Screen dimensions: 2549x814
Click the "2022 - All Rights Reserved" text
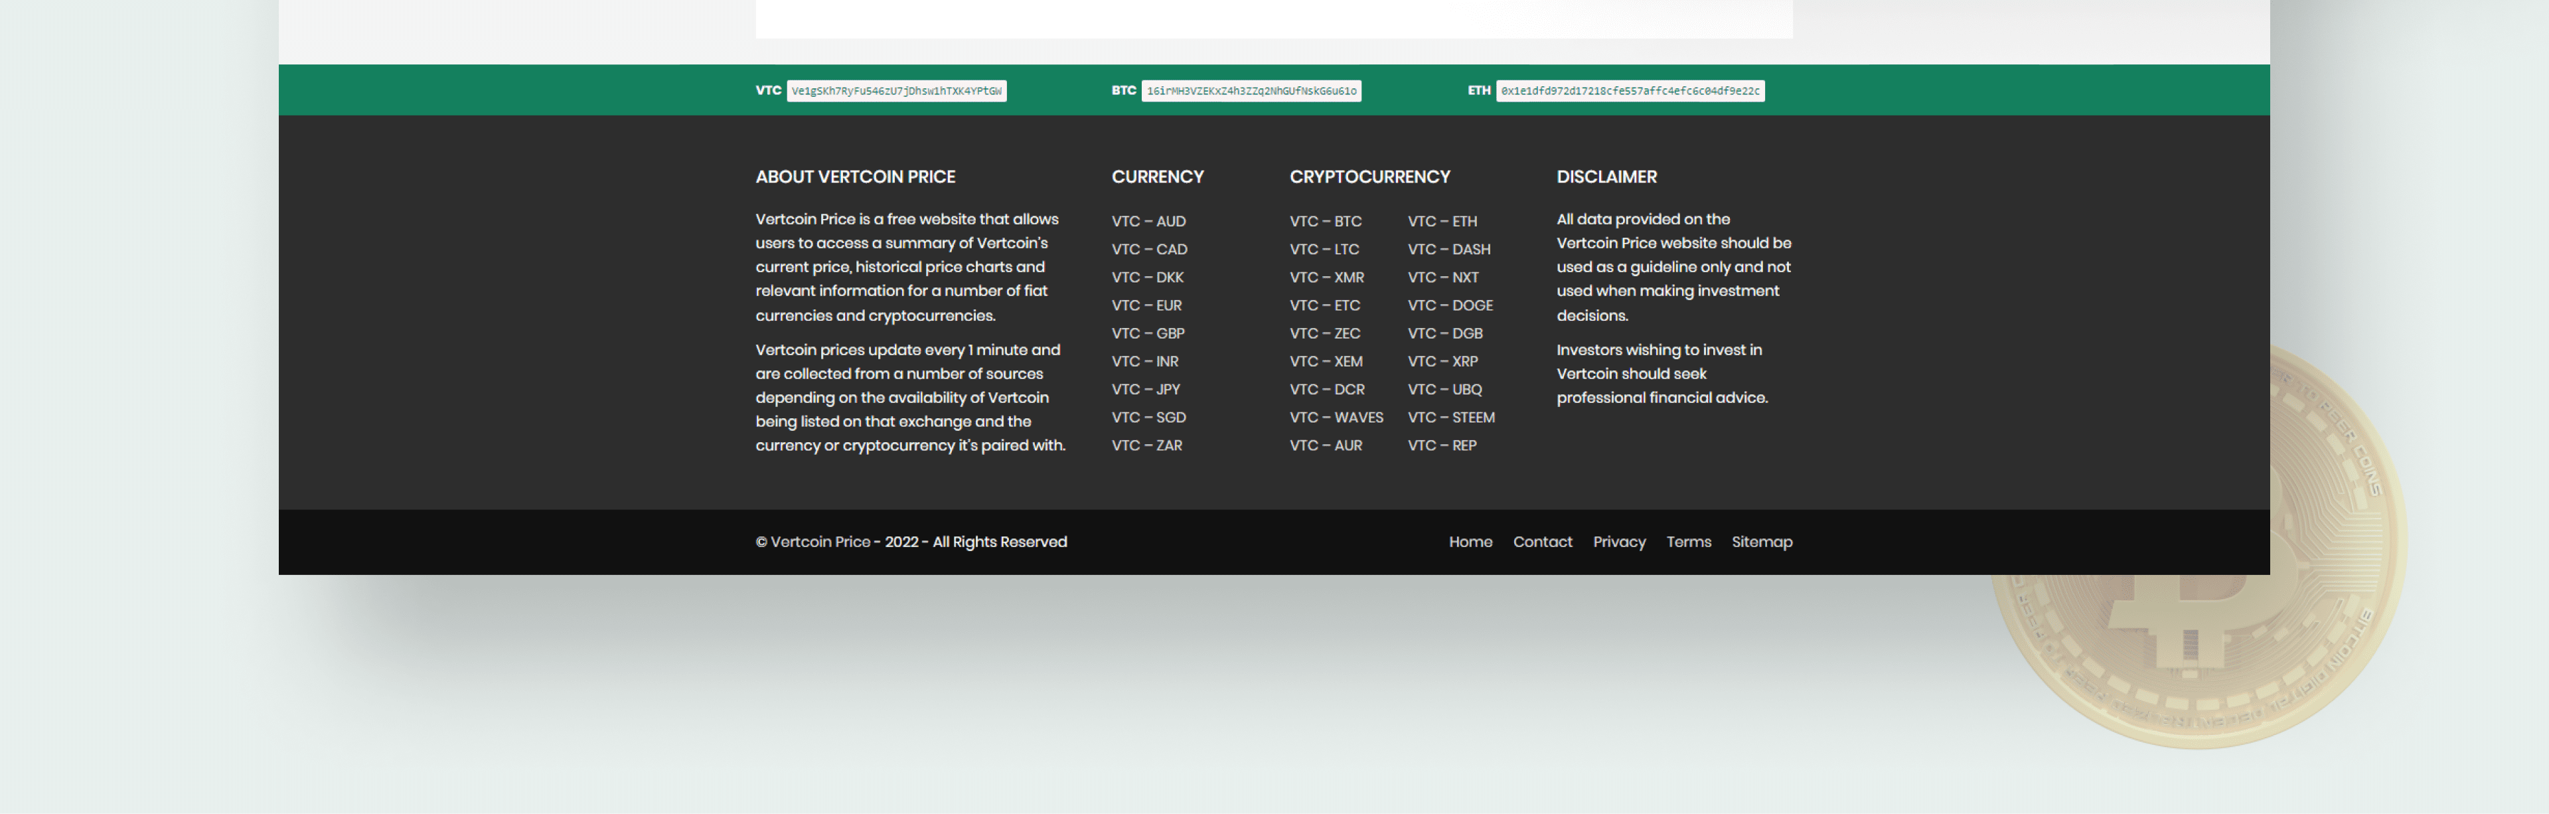(976, 542)
